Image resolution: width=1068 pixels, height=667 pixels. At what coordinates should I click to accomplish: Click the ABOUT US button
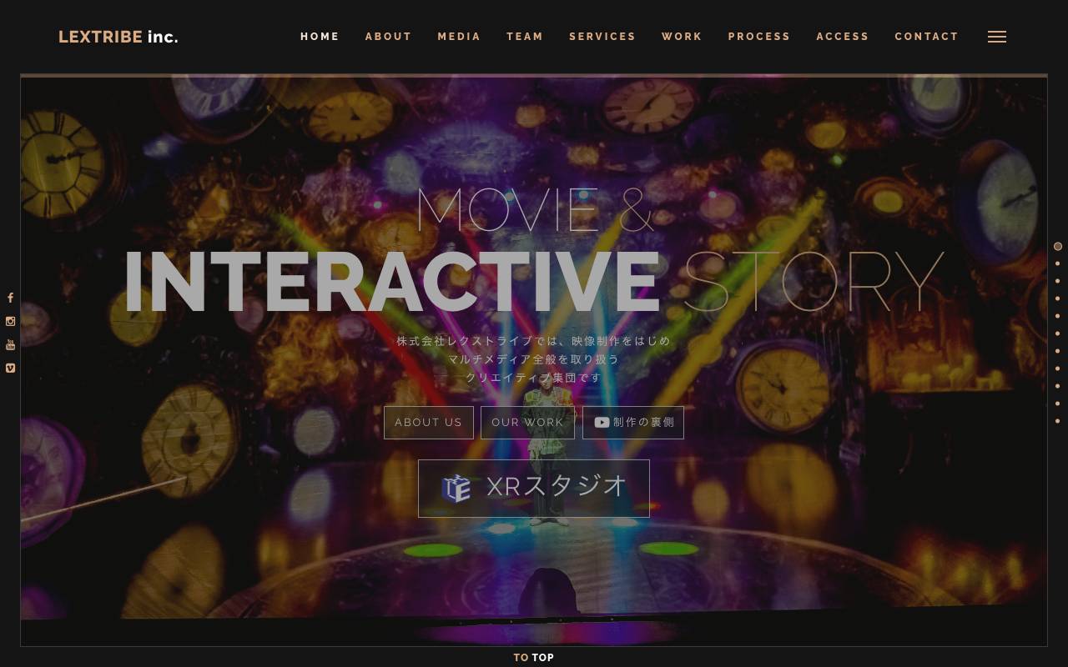pos(429,423)
